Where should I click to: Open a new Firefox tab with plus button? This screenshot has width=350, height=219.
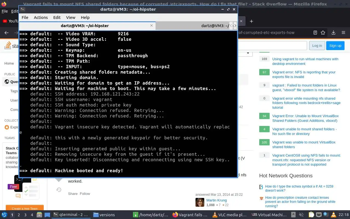251,21
